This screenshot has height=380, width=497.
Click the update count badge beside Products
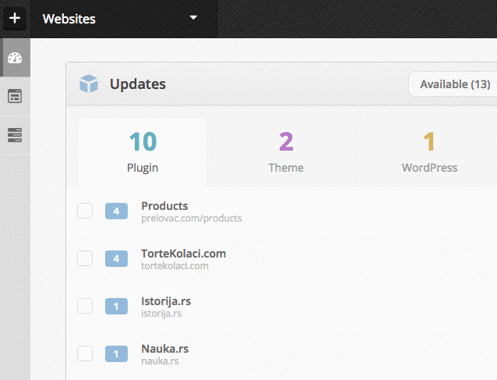tap(116, 211)
